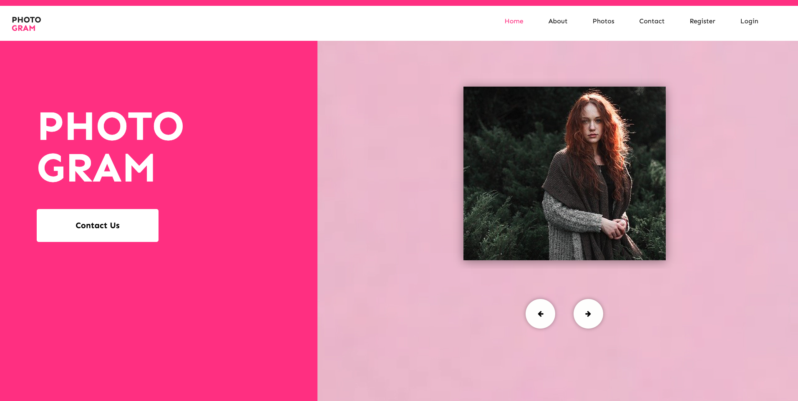Open the About menu item
The image size is (798, 401).
557,21
